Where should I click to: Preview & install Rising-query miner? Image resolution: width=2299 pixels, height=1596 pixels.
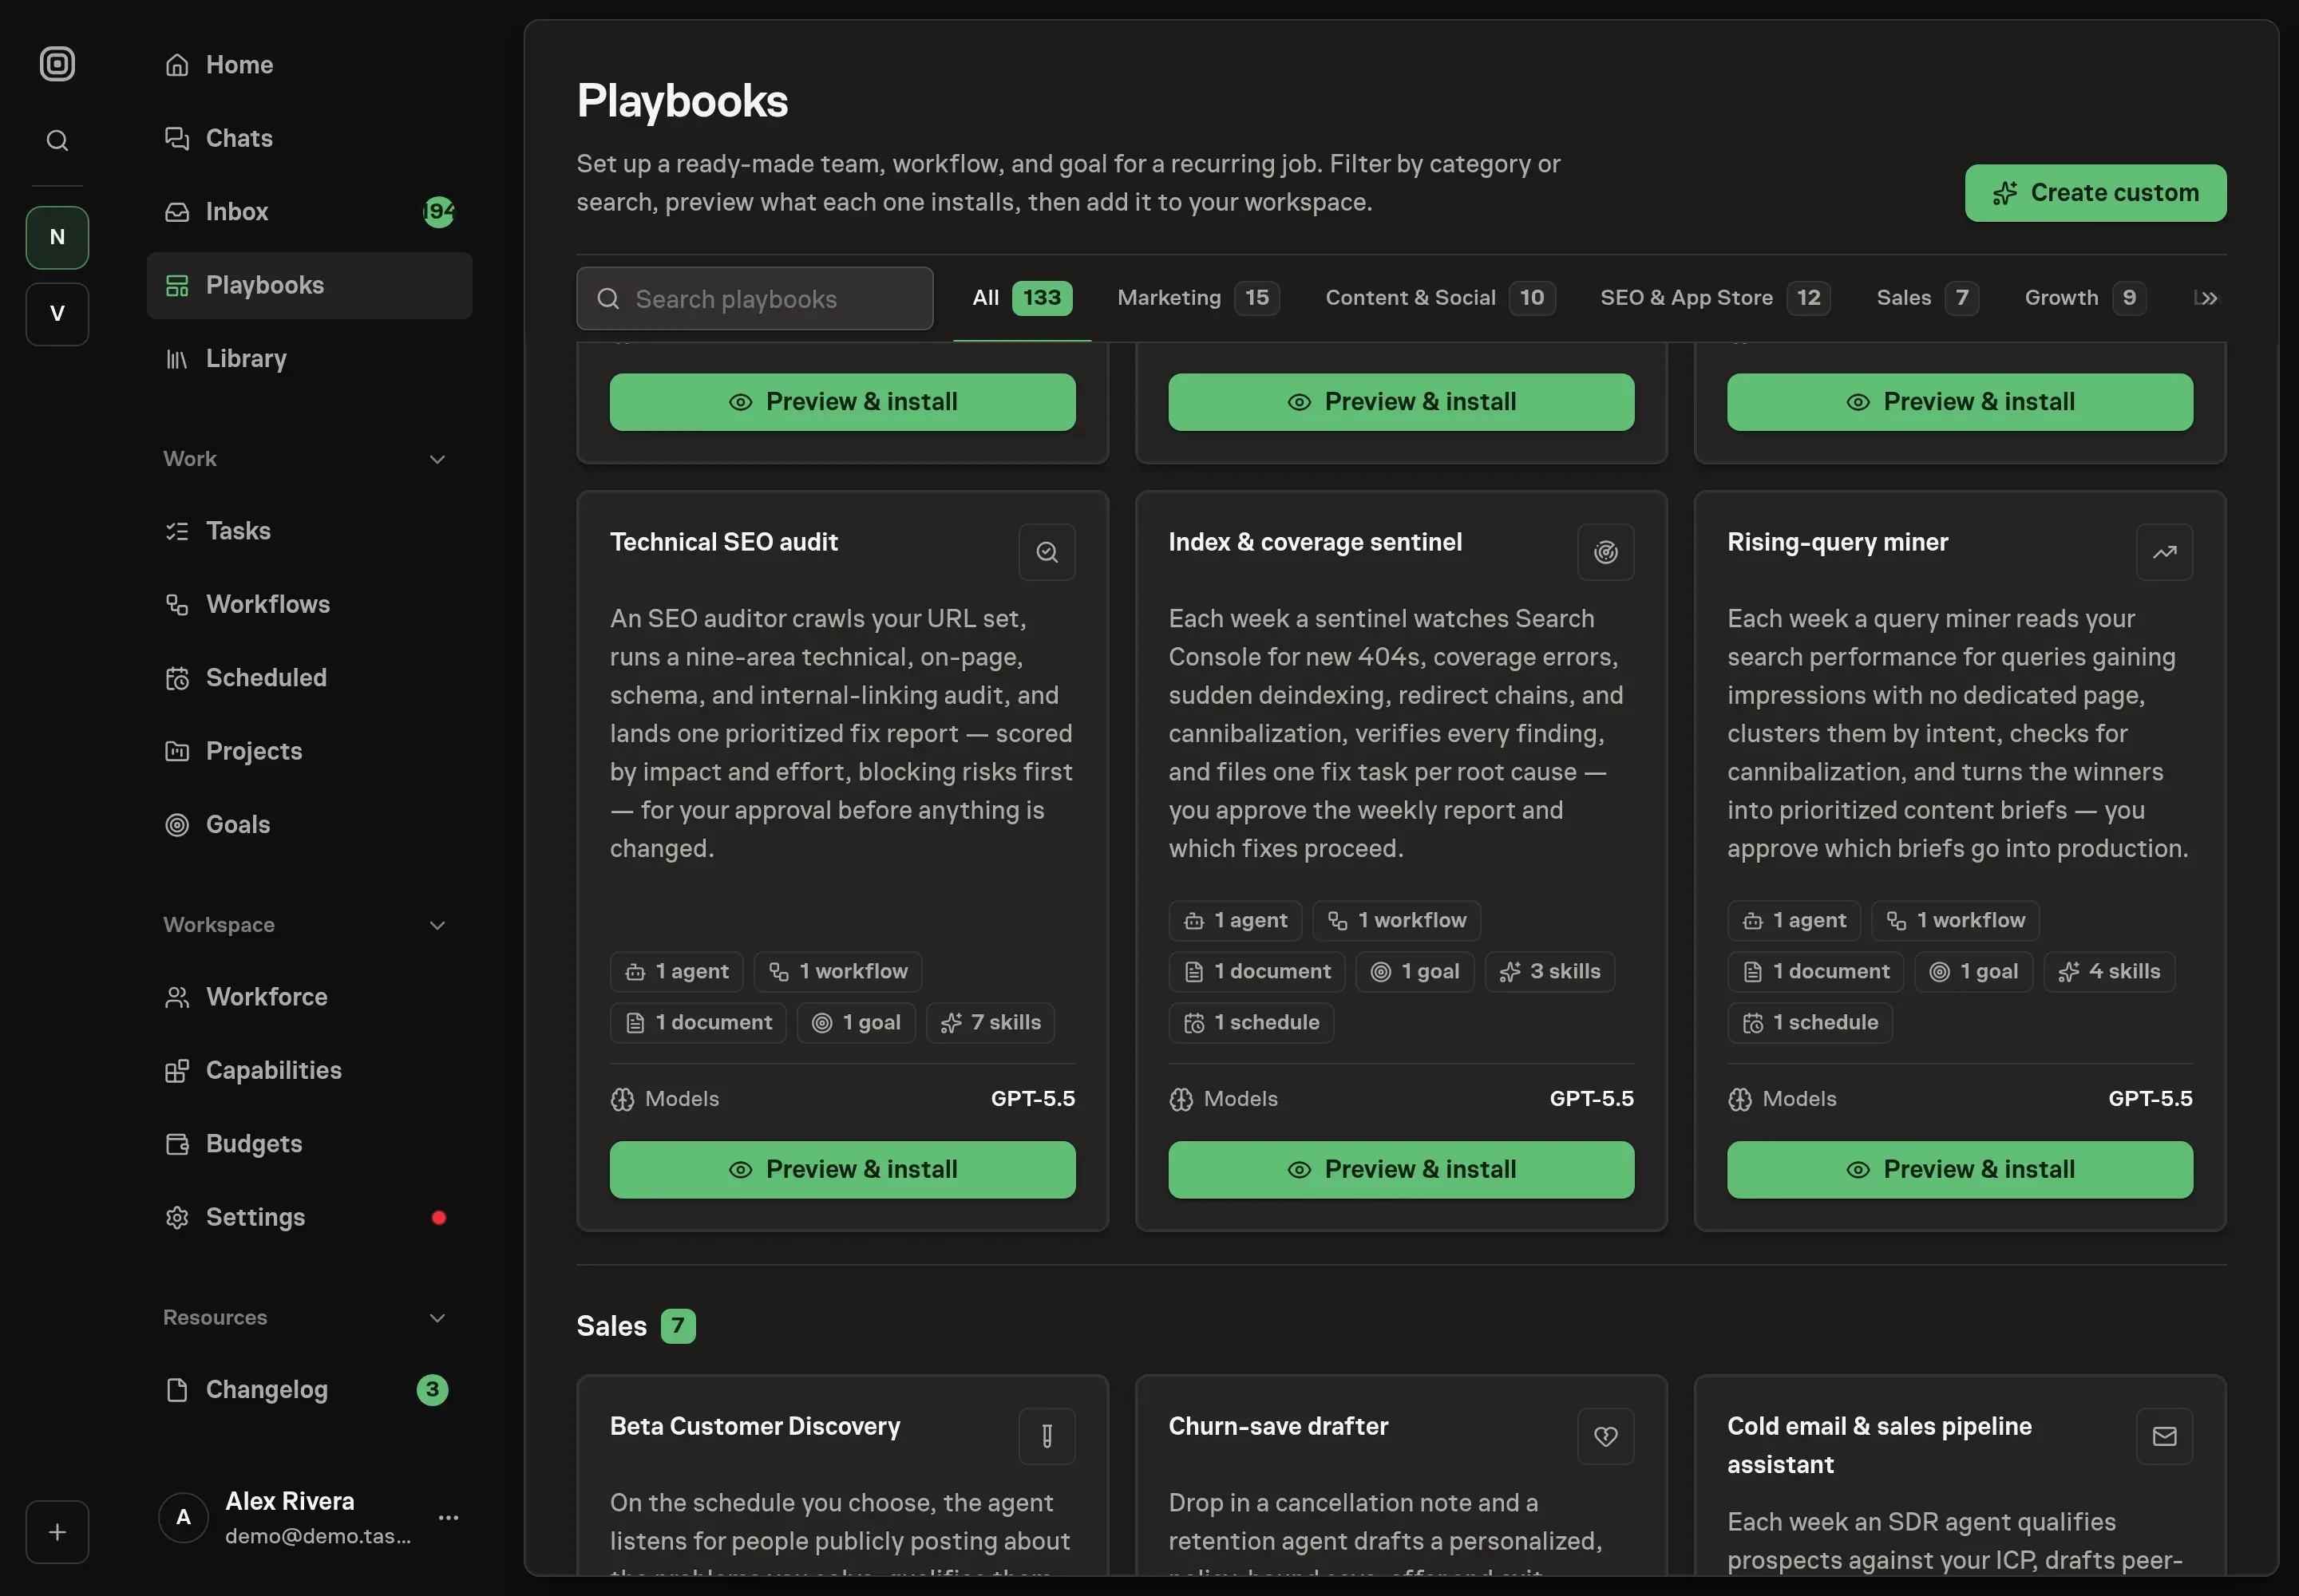(x=1960, y=1169)
